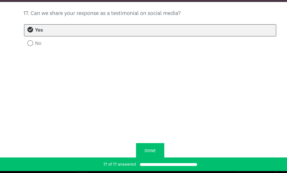Screen dimensions: 287x173
Task: Click the right end of the progress bar
Action: 195,165
